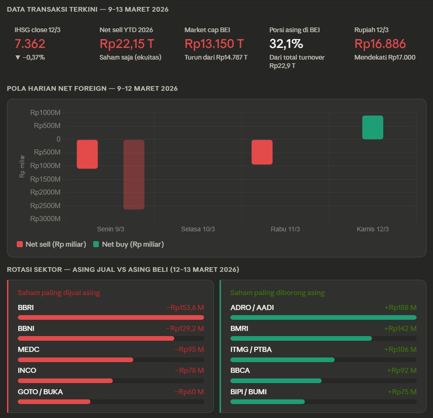Viewport: 433px width, 418px height.
Task: Click the y-axis label Rp3000M
Action: click(45, 219)
